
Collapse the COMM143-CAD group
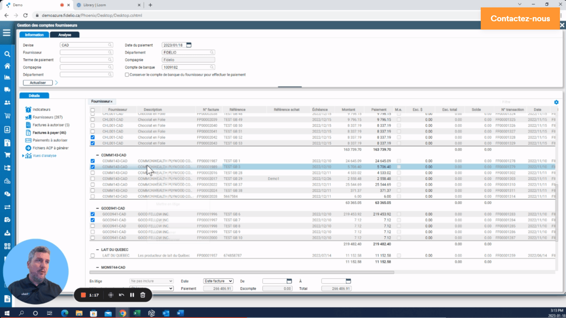point(97,155)
